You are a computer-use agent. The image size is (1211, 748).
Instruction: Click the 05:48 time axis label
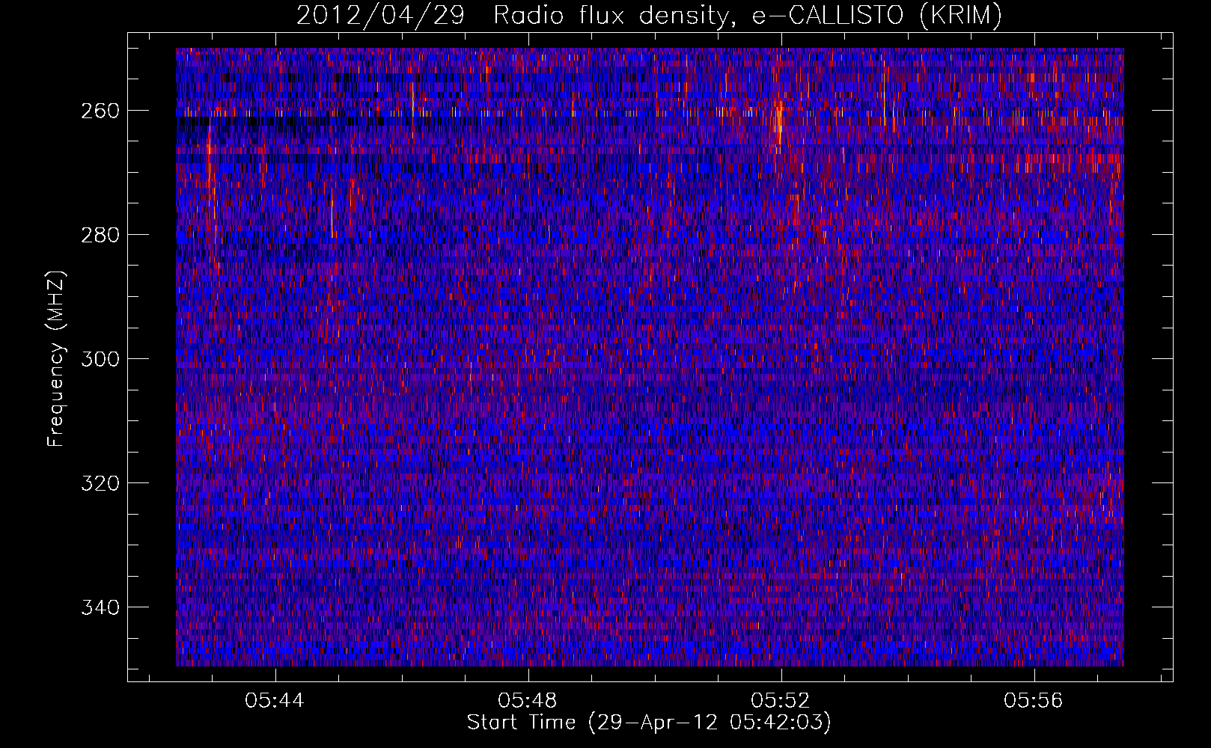coord(528,701)
